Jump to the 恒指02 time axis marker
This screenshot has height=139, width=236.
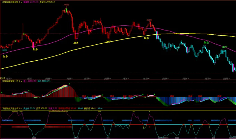tap(70, 79)
